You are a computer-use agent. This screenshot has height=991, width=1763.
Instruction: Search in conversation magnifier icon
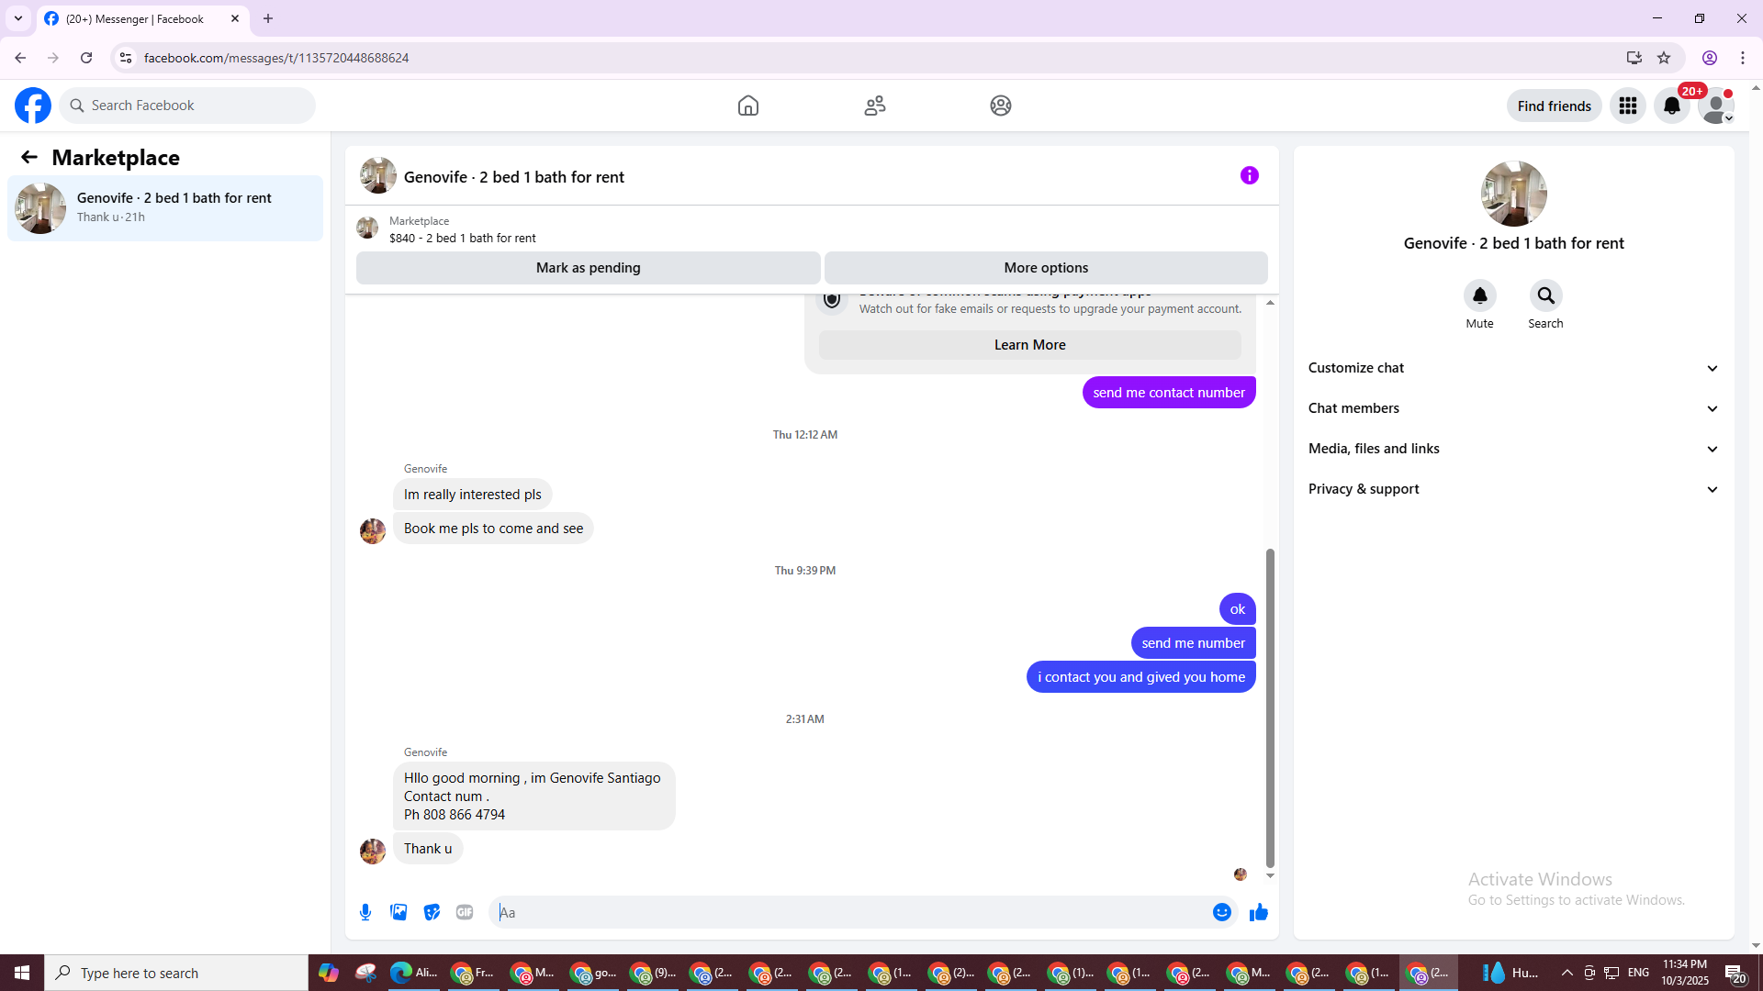click(x=1546, y=295)
